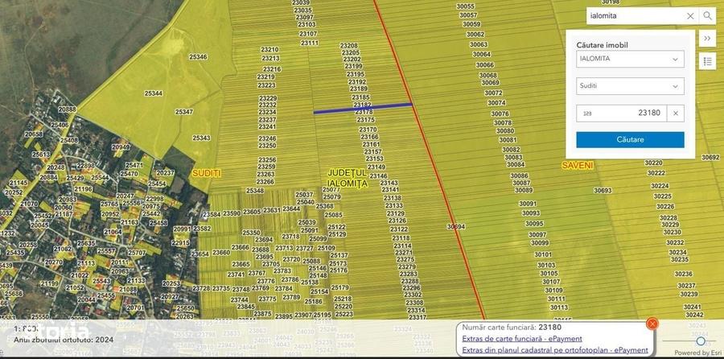Click the Căutare button
The image size is (724, 359).
coord(630,139)
